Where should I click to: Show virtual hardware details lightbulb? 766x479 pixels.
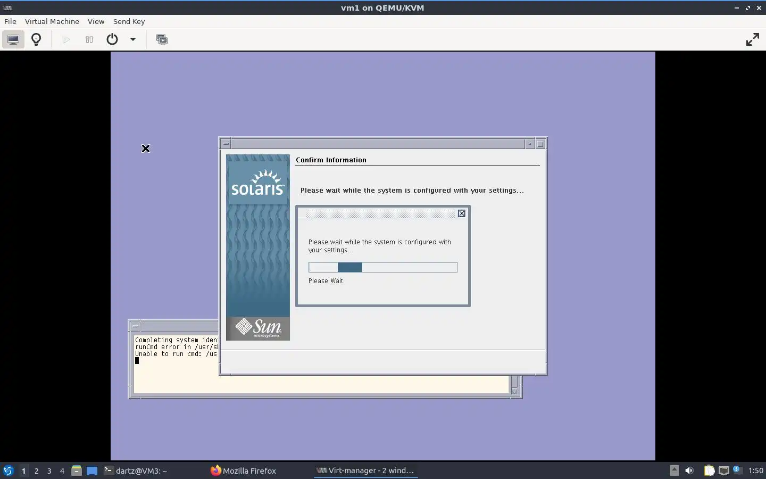[36, 39]
